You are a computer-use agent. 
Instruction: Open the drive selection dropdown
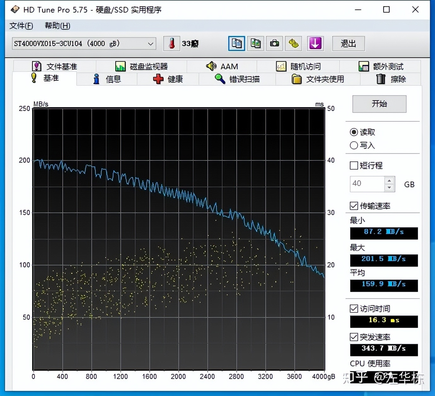150,44
